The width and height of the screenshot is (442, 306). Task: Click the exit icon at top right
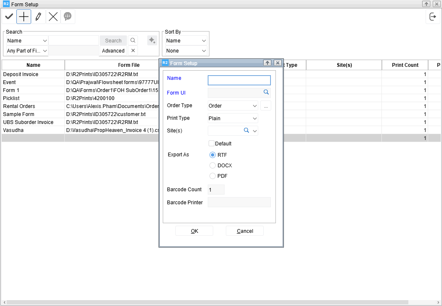(432, 17)
